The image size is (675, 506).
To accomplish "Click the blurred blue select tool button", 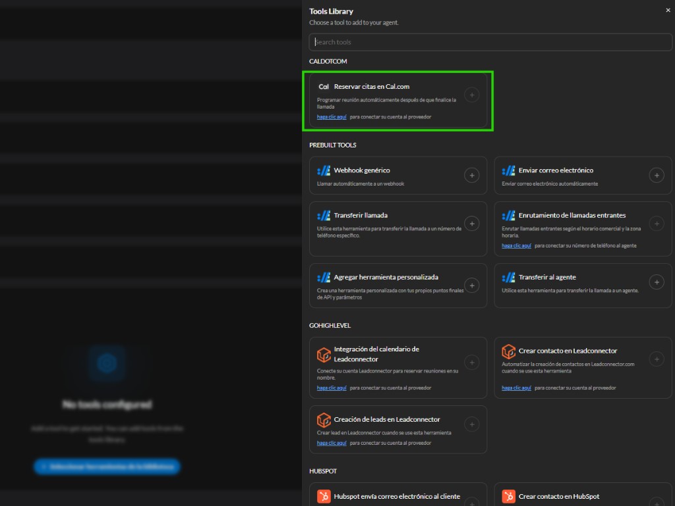I will [x=107, y=467].
